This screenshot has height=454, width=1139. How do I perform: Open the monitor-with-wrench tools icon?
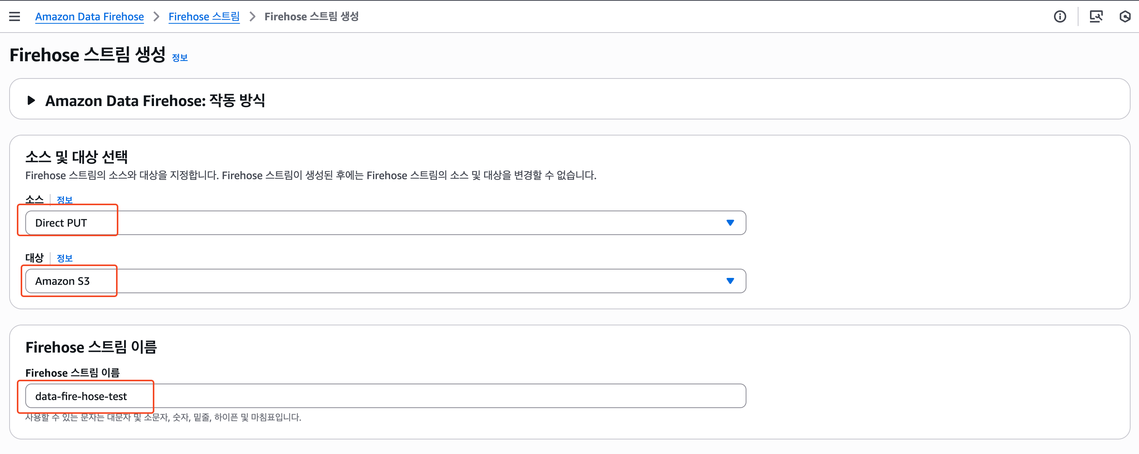[1096, 17]
